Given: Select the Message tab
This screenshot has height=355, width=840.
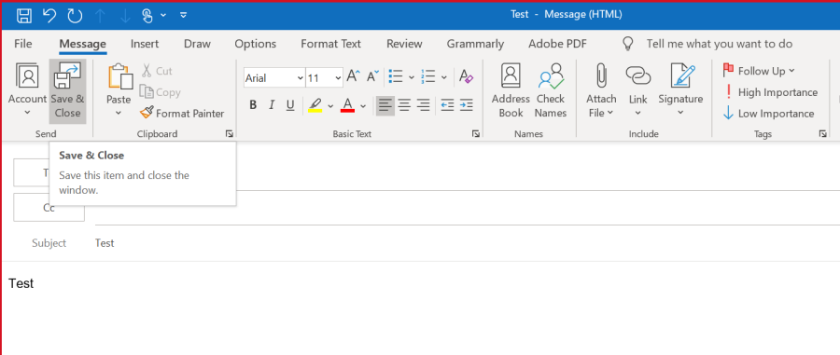Looking at the screenshot, I should click(82, 44).
